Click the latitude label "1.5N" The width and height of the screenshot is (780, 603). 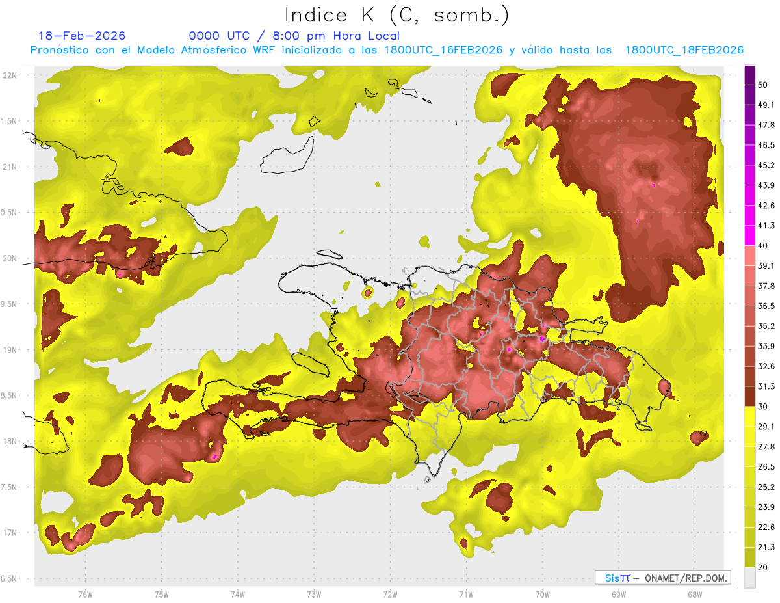[10, 121]
